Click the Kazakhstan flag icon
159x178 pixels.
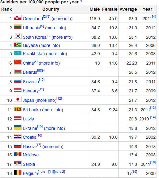[x=18, y=53]
